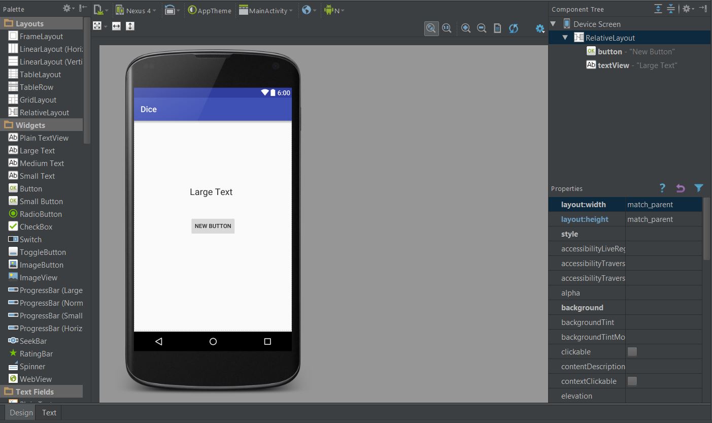
Task: Select the alpha property row
Action: click(x=625, y=293)
